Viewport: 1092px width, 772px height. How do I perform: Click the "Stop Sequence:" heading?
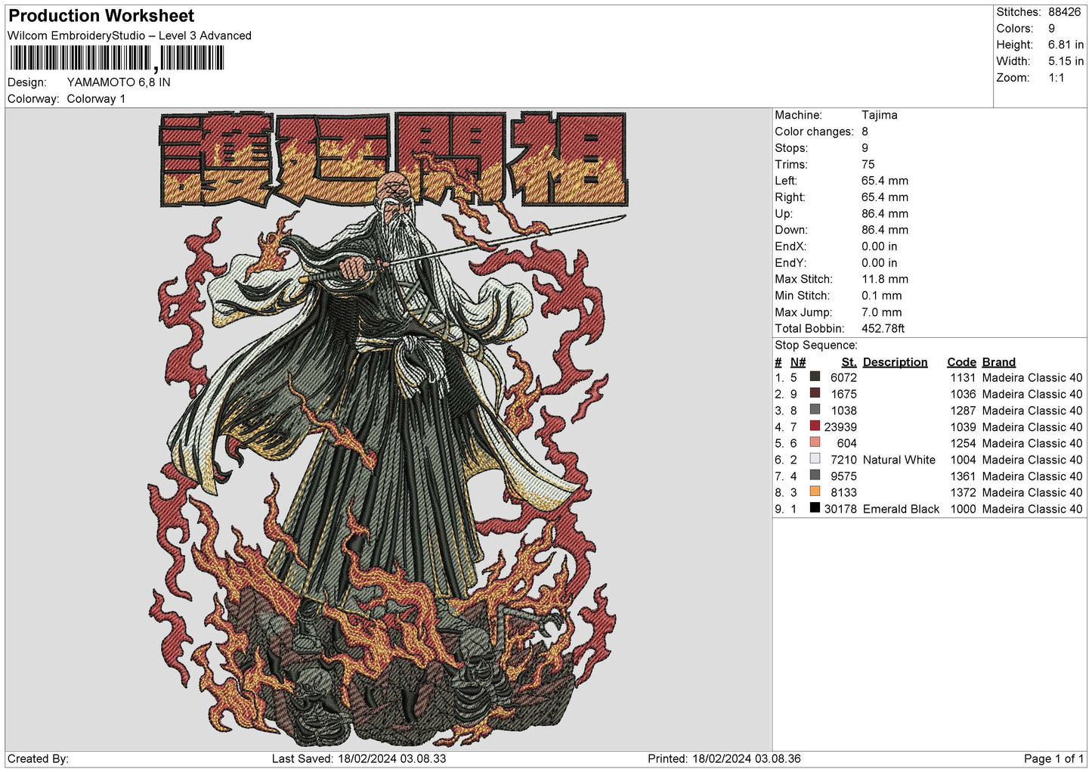[816, 346]
